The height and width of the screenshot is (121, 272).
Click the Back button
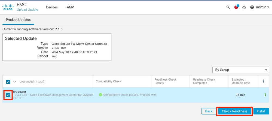point(209,111)
